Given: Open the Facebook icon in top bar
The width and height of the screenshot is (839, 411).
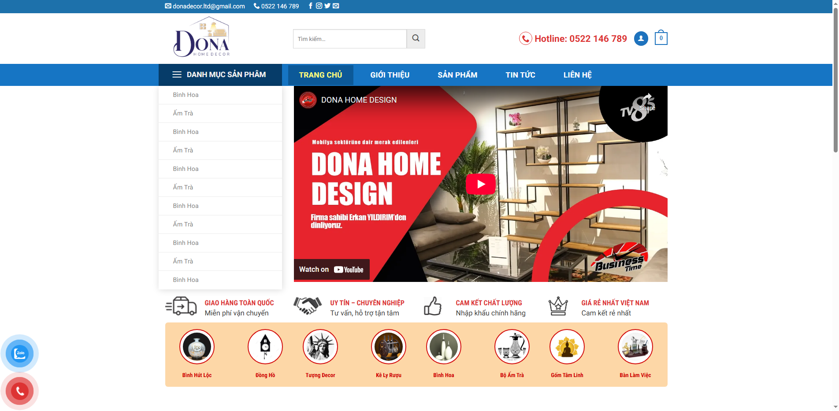Looking at the screenshot, I should pyautogui.click(x=311, y=6).
